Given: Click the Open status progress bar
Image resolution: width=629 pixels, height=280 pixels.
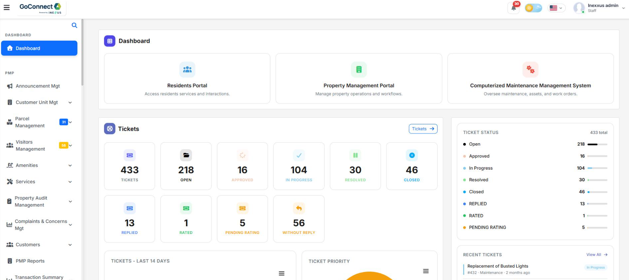Looking at the screenshot, I should pos(598,144).
